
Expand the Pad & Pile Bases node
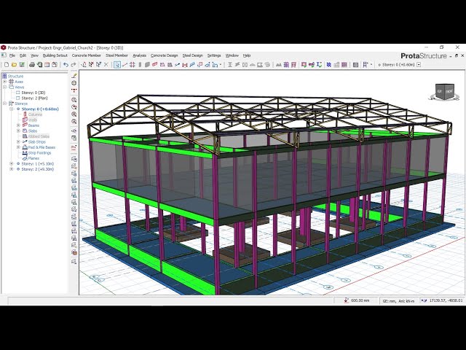[18, 147]
